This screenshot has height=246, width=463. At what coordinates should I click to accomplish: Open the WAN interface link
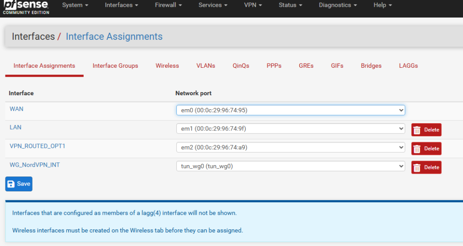pos(16,109)
